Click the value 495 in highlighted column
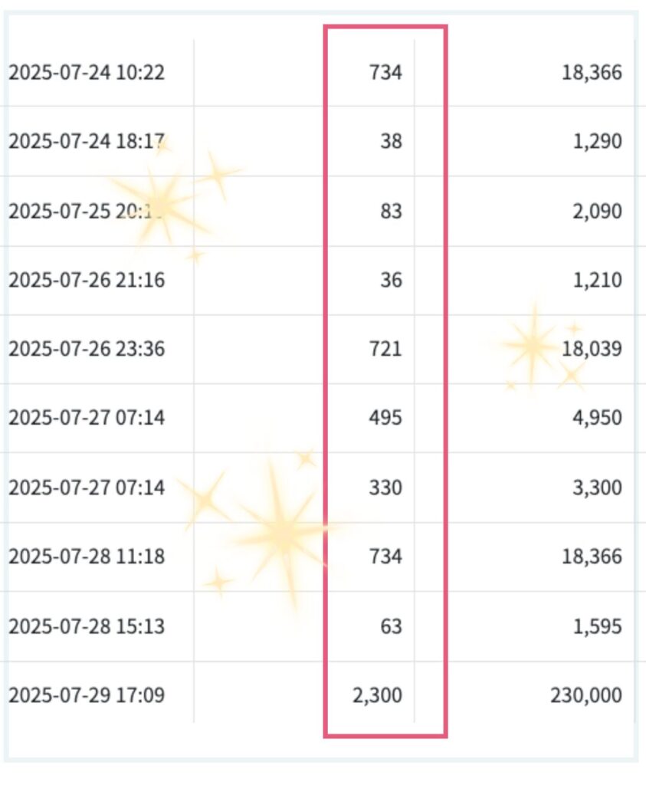Viewport: 646px width, 785px height. (x=385, y=419)
